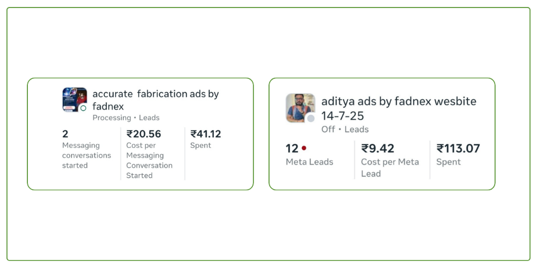This screenshot has height=268, width=537.
Task: Open aditya ads by fadnex wesbite title
Action: 398,108
